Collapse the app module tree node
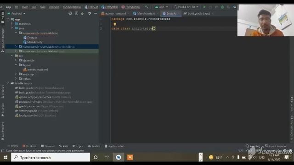The width and height of the screenshot is (294, 165). [x=8, y=19]
